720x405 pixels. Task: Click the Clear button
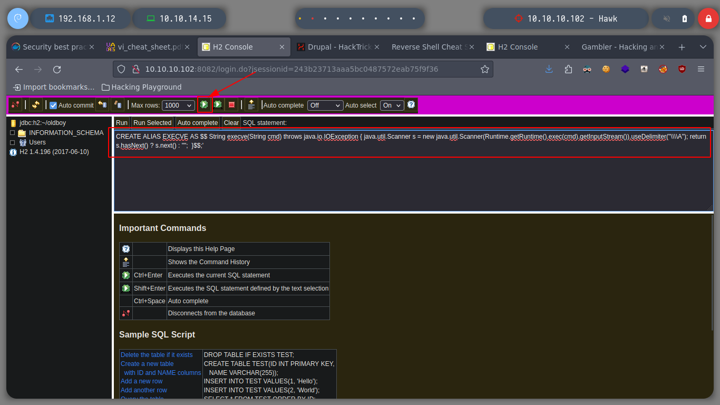point(231,123)
